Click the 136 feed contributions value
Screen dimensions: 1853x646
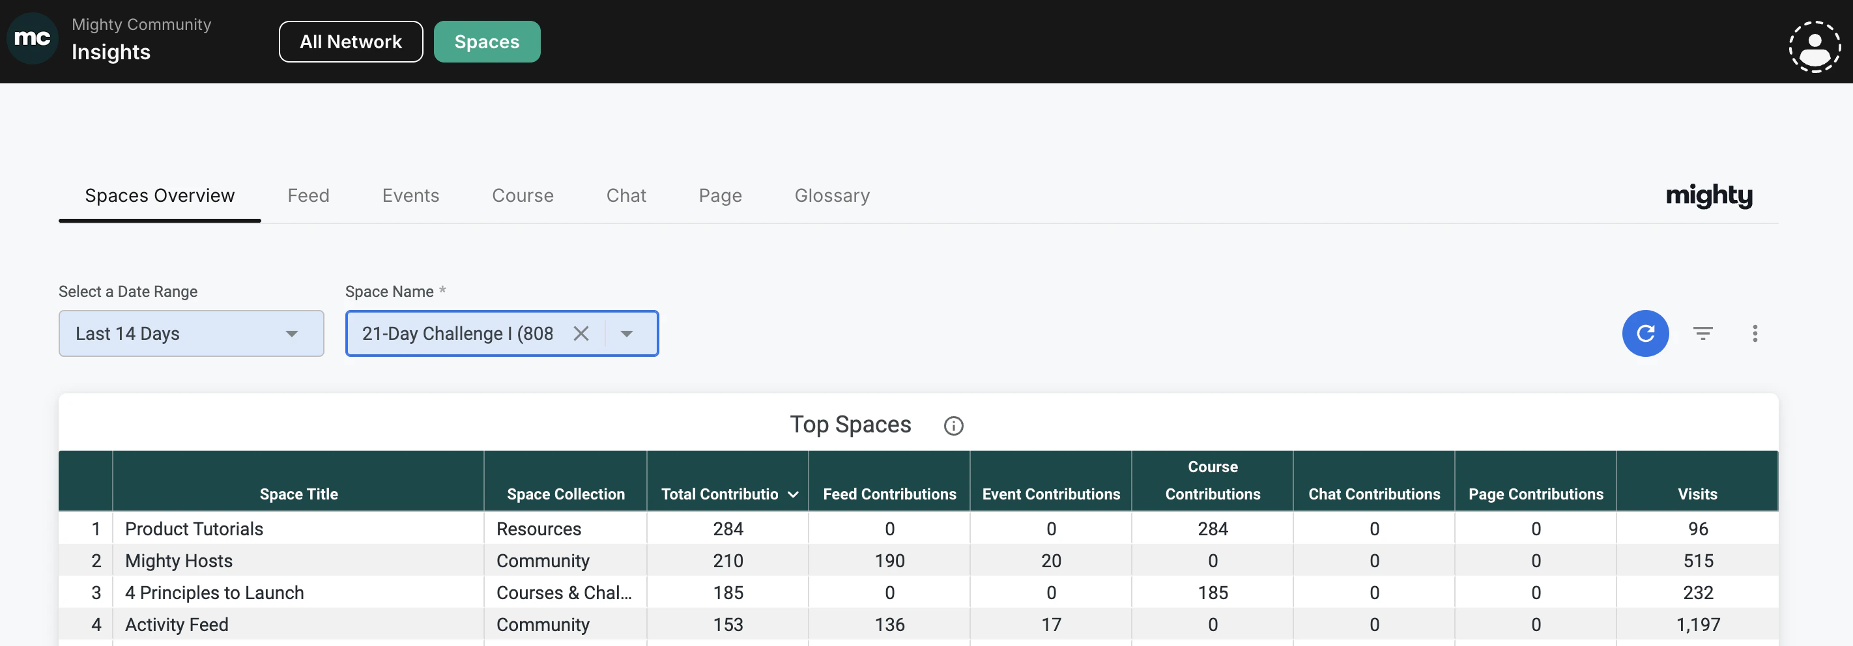(890, 625)
